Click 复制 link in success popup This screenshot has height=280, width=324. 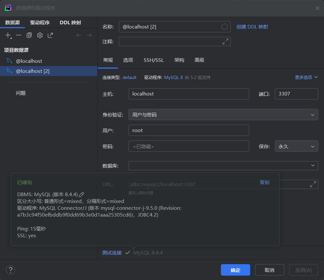click(265, 182)
